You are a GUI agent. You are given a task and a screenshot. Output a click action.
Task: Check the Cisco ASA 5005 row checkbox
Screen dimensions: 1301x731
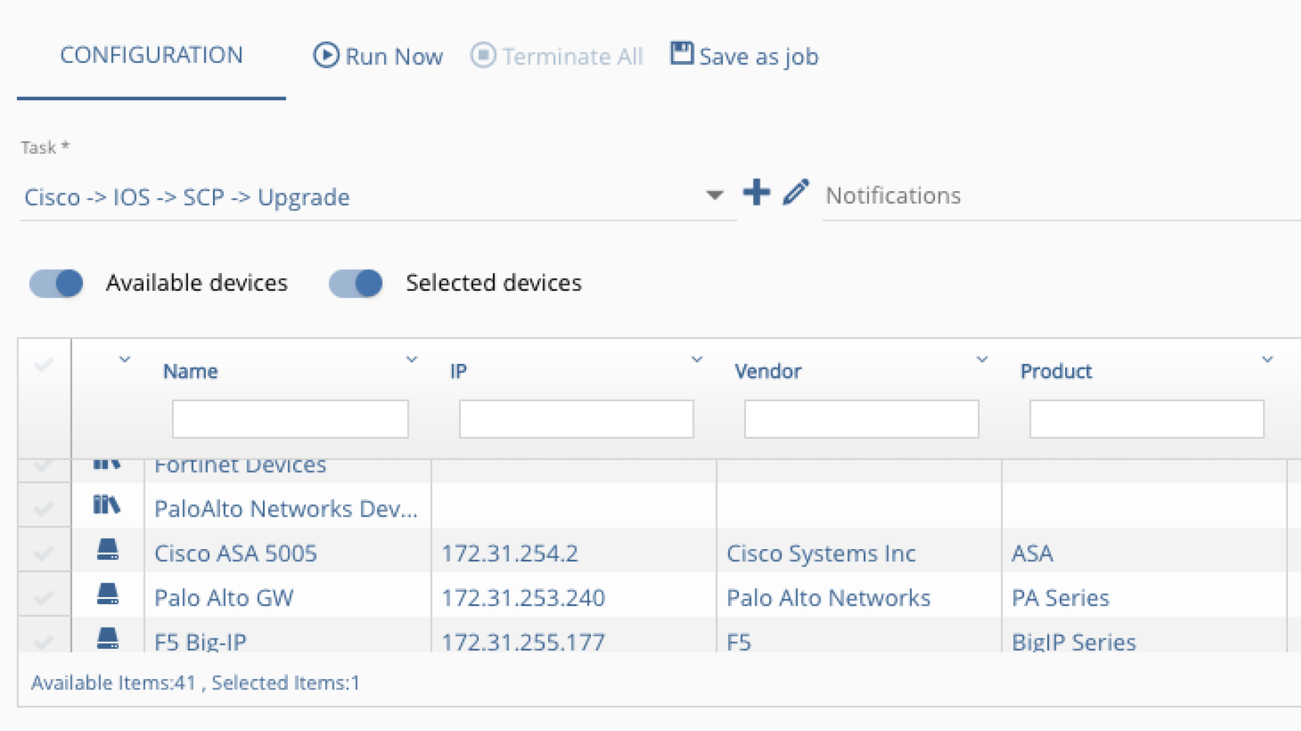[43, 553]
